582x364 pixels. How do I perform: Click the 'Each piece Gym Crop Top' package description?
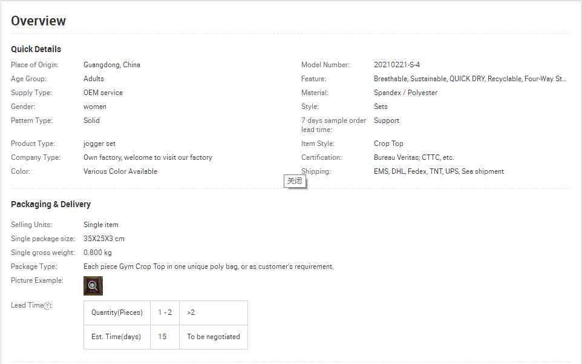point(209,266)
